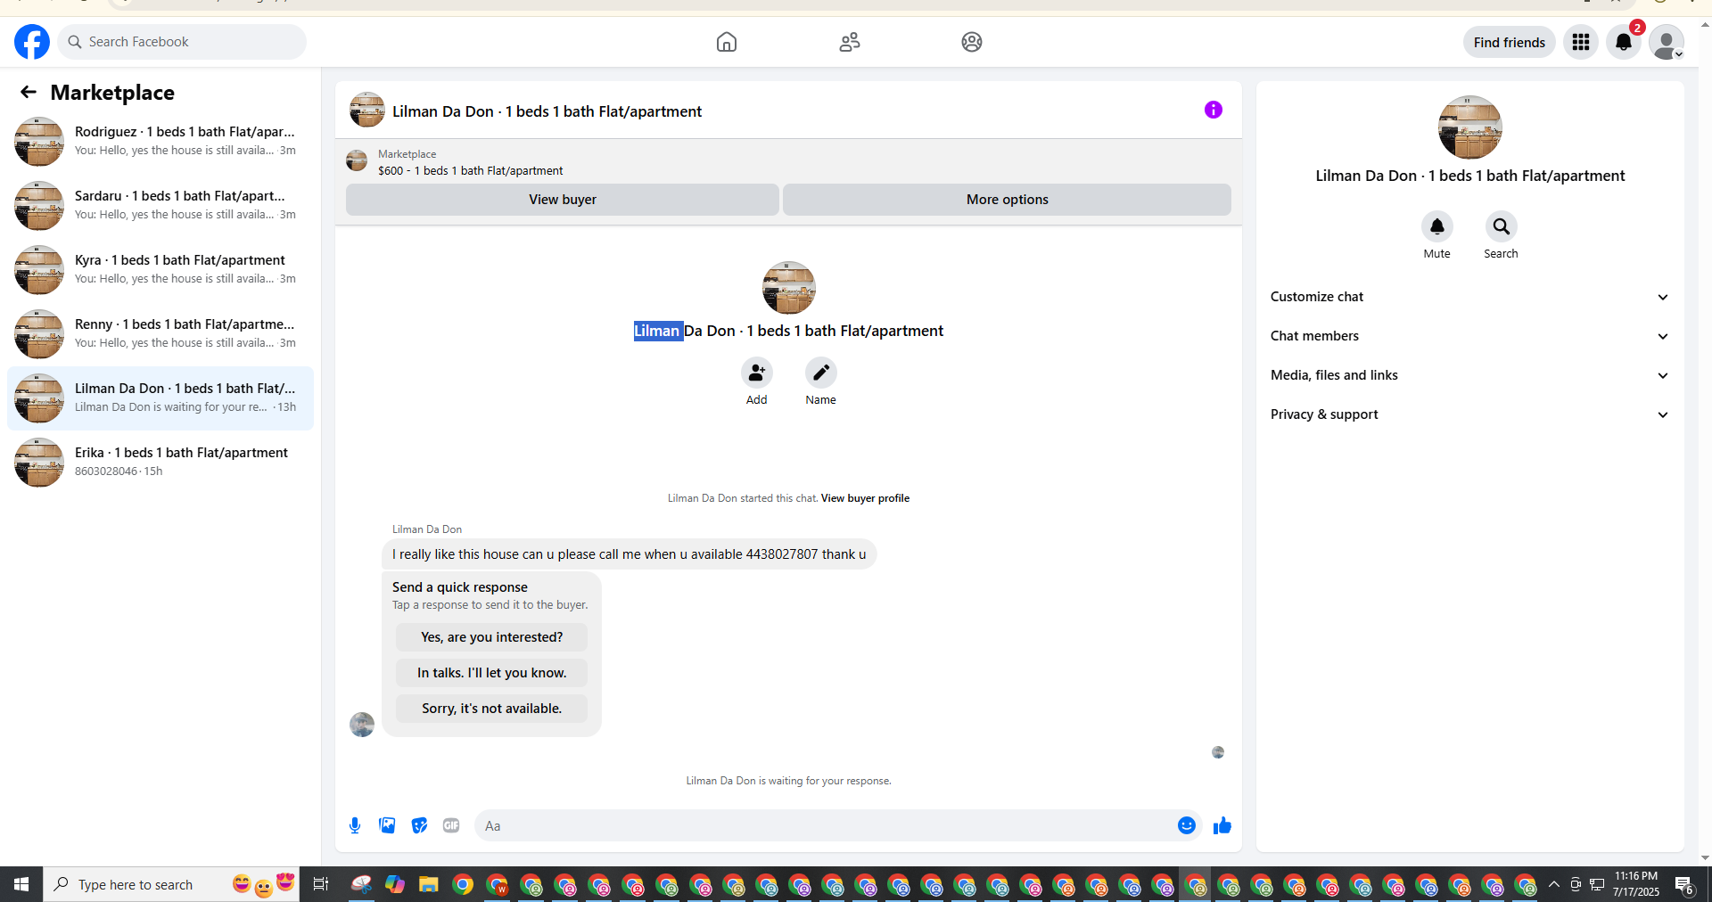Image resolution: width=1712 pixels, height=902 pixels.
Task: Click the listing thumbnail in right panel
Action: pyautogui.click(x=1470, y=127)
